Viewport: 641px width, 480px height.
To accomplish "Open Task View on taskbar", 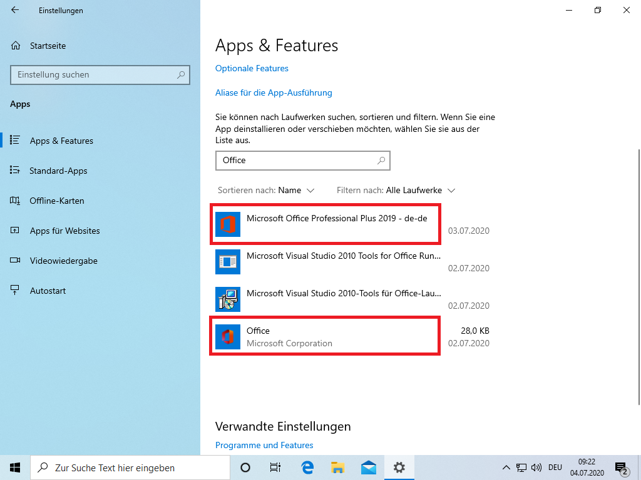I will 275,467.
